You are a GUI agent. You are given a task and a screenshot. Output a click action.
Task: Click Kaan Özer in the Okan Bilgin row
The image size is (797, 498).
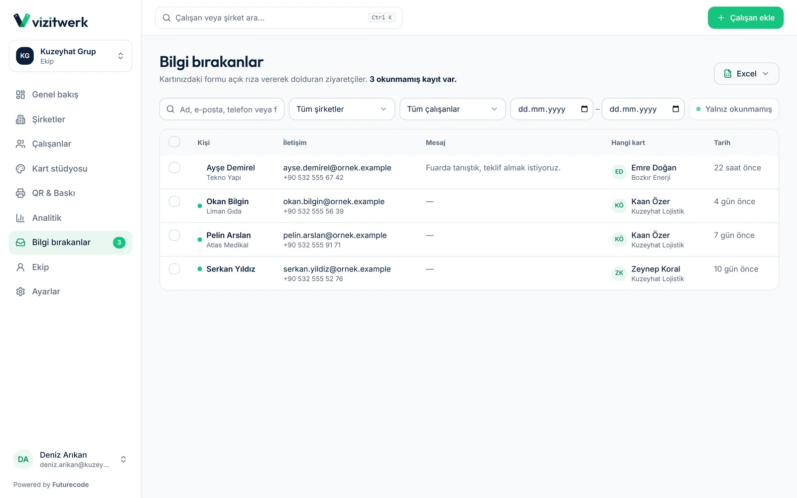coord(651,202)
